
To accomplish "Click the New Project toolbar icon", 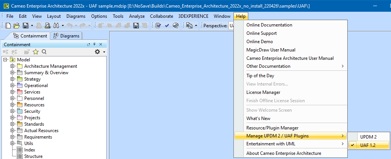I will (x=8, y=25).
